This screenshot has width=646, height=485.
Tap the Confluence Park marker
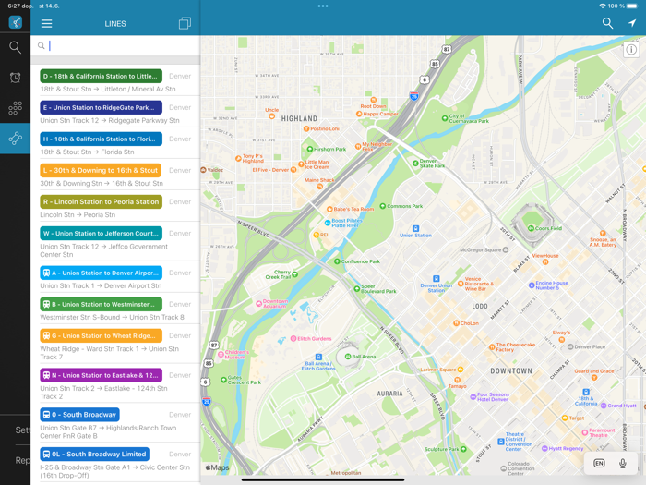click(337, 261)
